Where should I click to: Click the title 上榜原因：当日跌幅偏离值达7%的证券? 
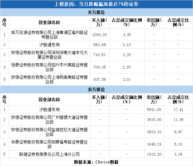click(x=96, y=4)
